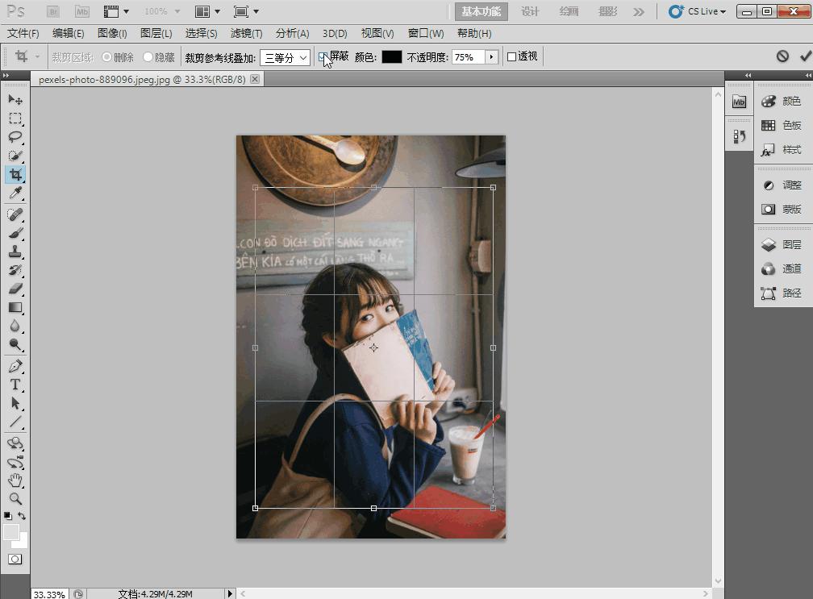Launch Mini Bridge from top bar

click(82, 11)
